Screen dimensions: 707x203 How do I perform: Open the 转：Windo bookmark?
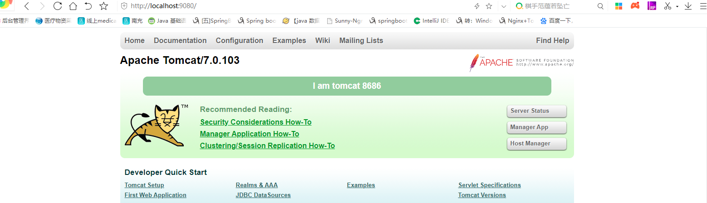point(474,21)
